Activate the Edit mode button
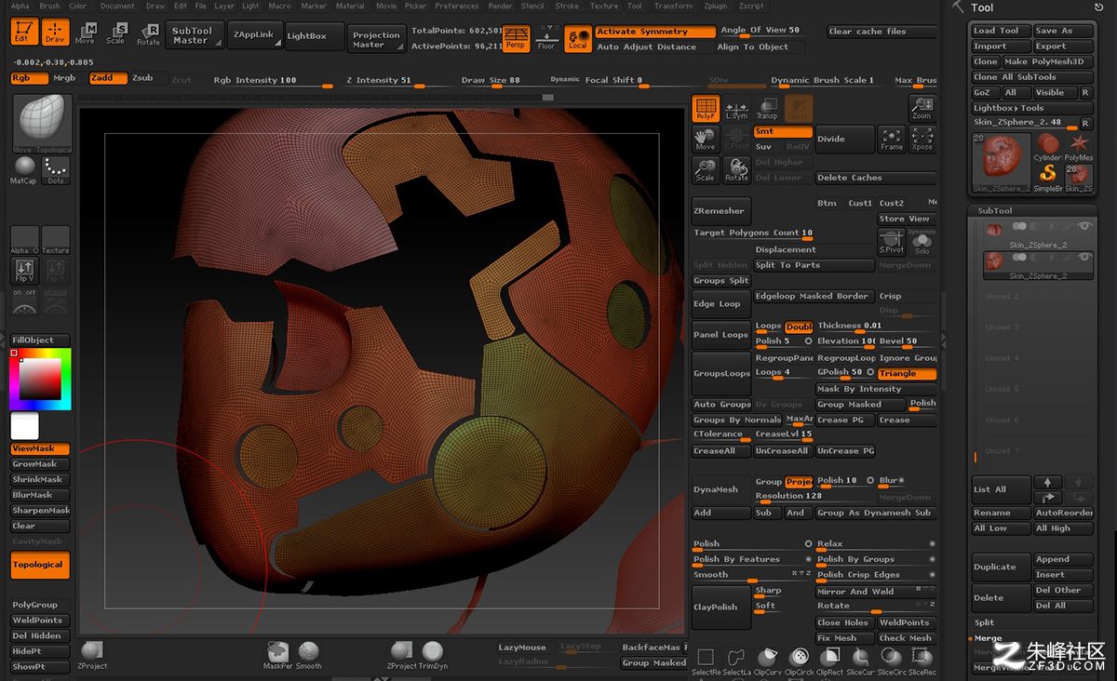Viewport: 1117px width, 681px height. (x=24, y=33)
